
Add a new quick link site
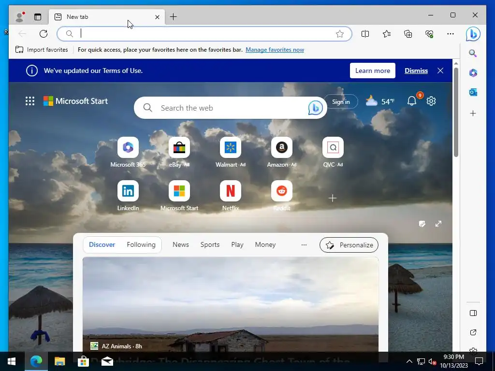click(333, 198)
